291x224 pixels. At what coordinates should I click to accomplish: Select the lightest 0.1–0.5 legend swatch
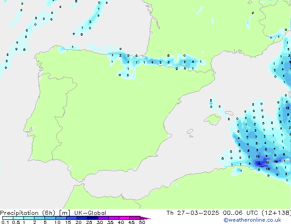pos(8,218)
